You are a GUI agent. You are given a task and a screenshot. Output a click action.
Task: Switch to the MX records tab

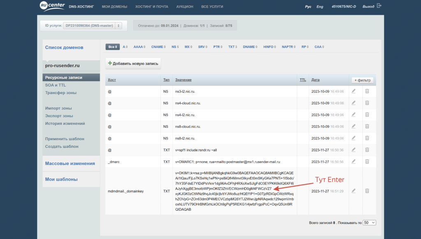click(188, 47)
